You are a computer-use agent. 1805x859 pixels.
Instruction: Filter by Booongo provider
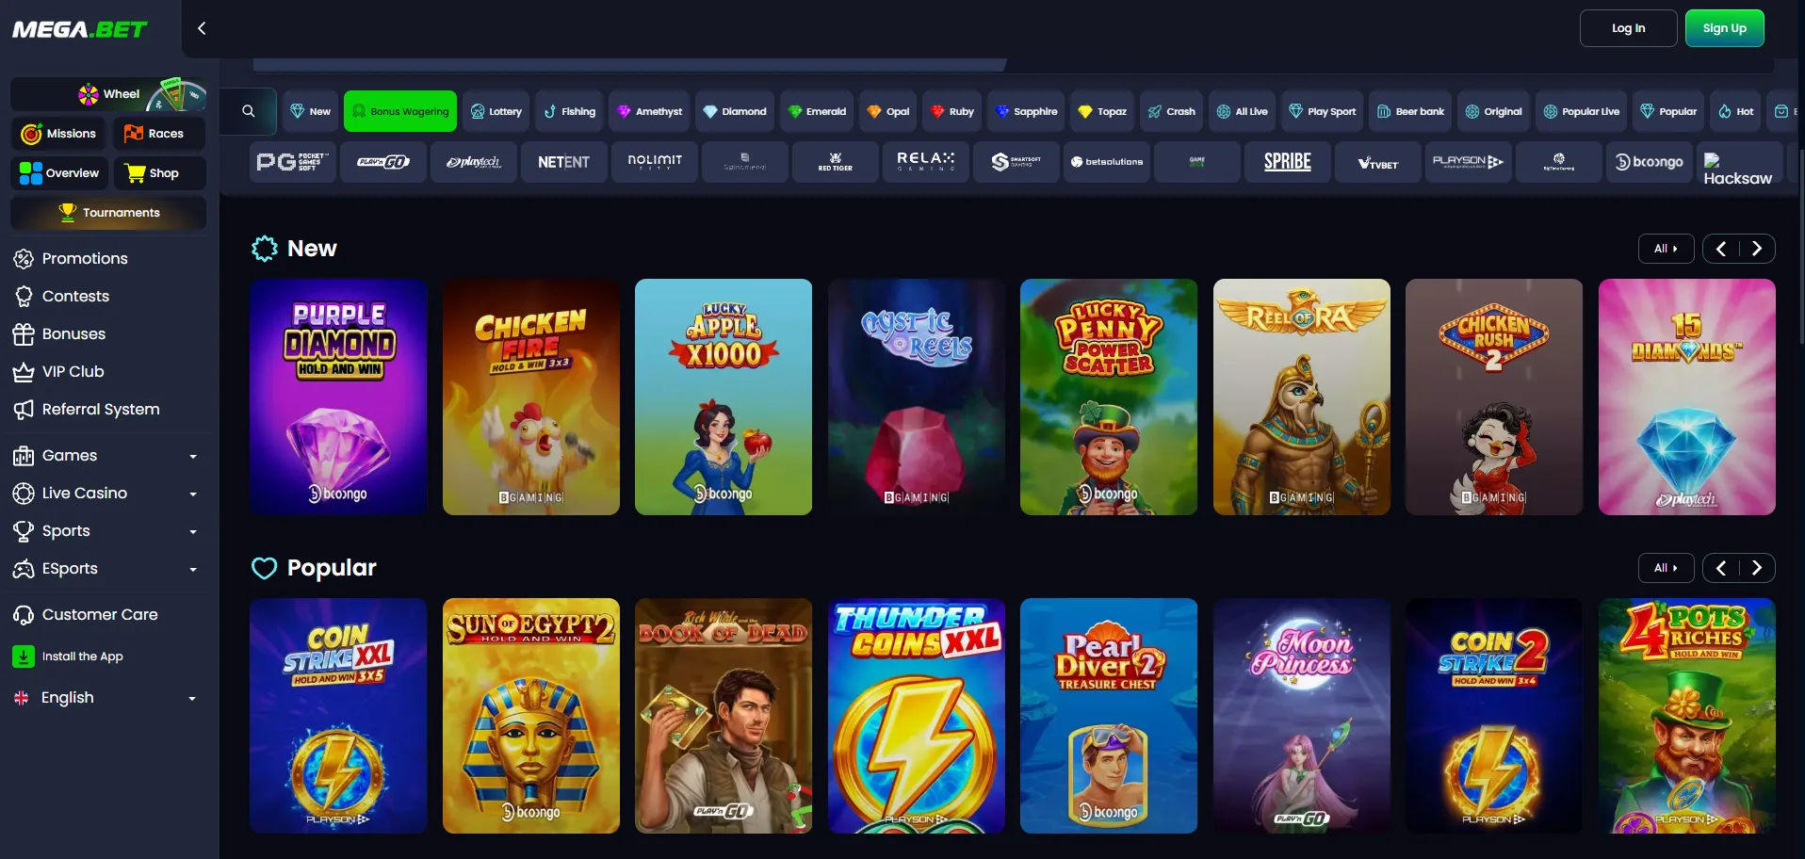pyautogui.click(x=1649, y=162)
